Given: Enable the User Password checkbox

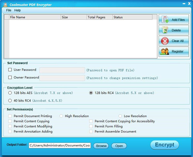Looking at the screenshot, I should 10,70.
